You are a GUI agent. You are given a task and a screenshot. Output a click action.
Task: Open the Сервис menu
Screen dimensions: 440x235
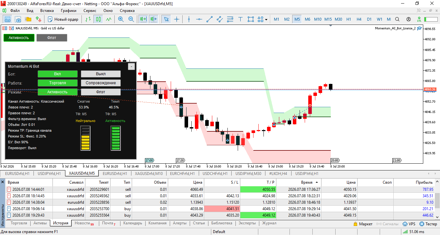pyautogui.click(x=90, y=10)
